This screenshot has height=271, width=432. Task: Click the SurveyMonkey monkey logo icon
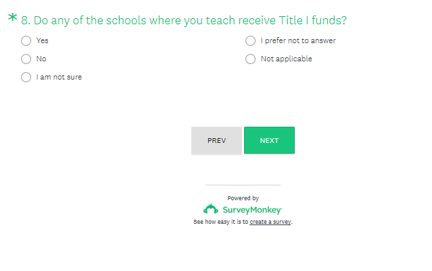pos(210,209)
